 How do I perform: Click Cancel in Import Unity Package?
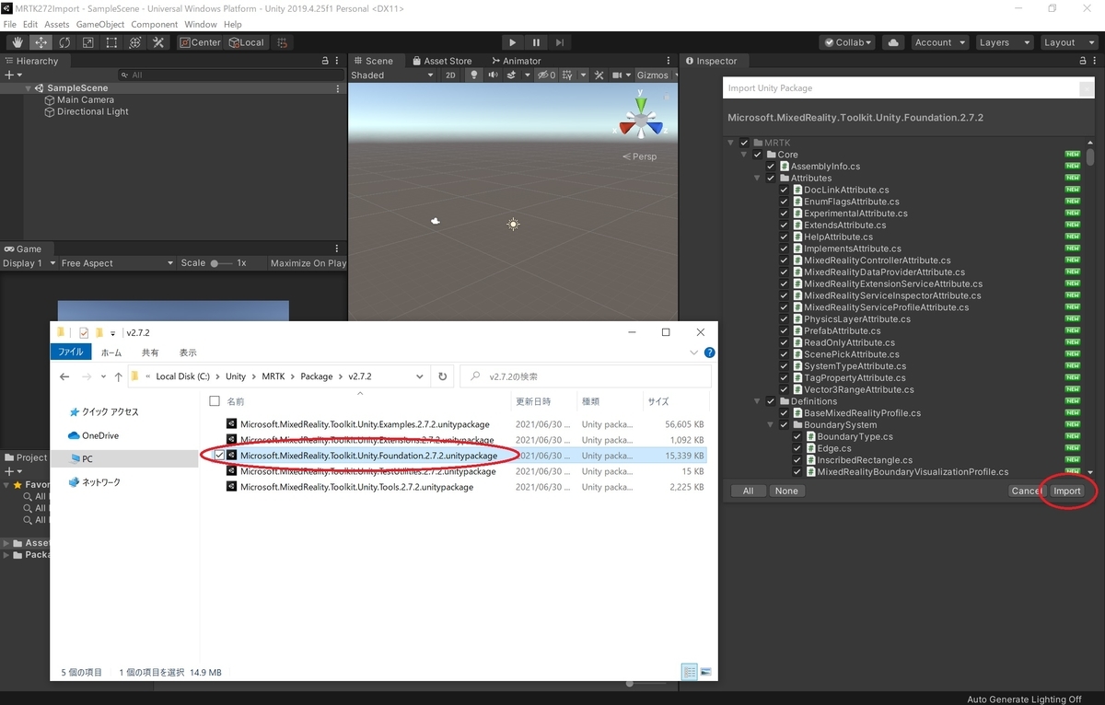pyautogui.click(x=1027, y=491)
